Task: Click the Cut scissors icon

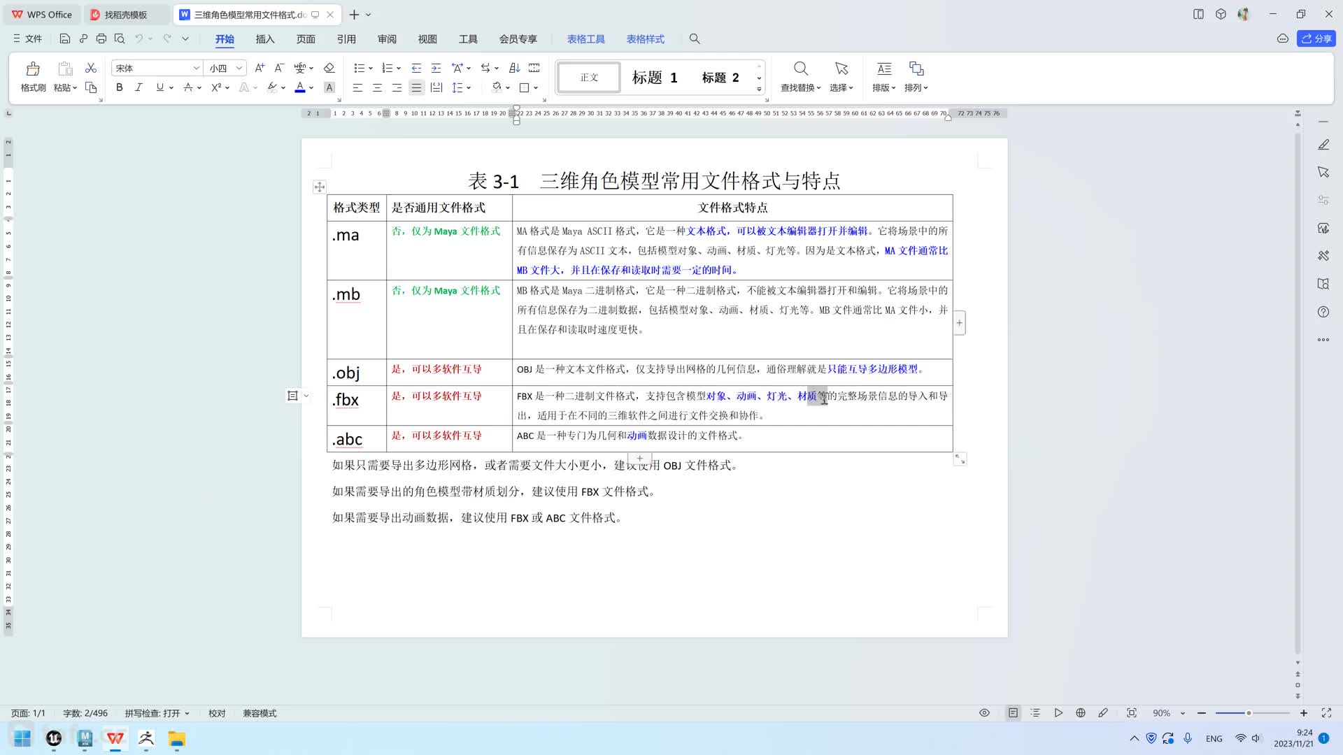Action: click(90, 68)
